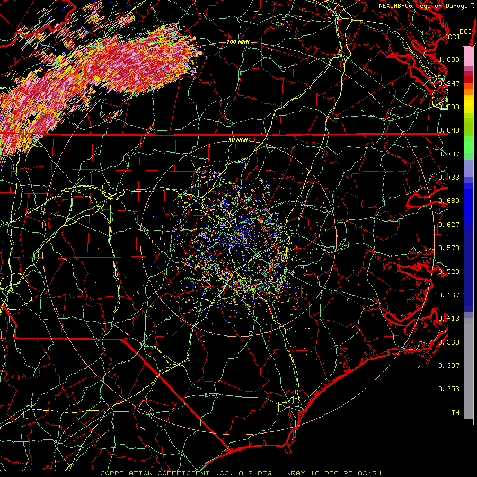Click the "0.253" color scale value
This screenshot has height=477, width=477.
click(x=449, y=389)
